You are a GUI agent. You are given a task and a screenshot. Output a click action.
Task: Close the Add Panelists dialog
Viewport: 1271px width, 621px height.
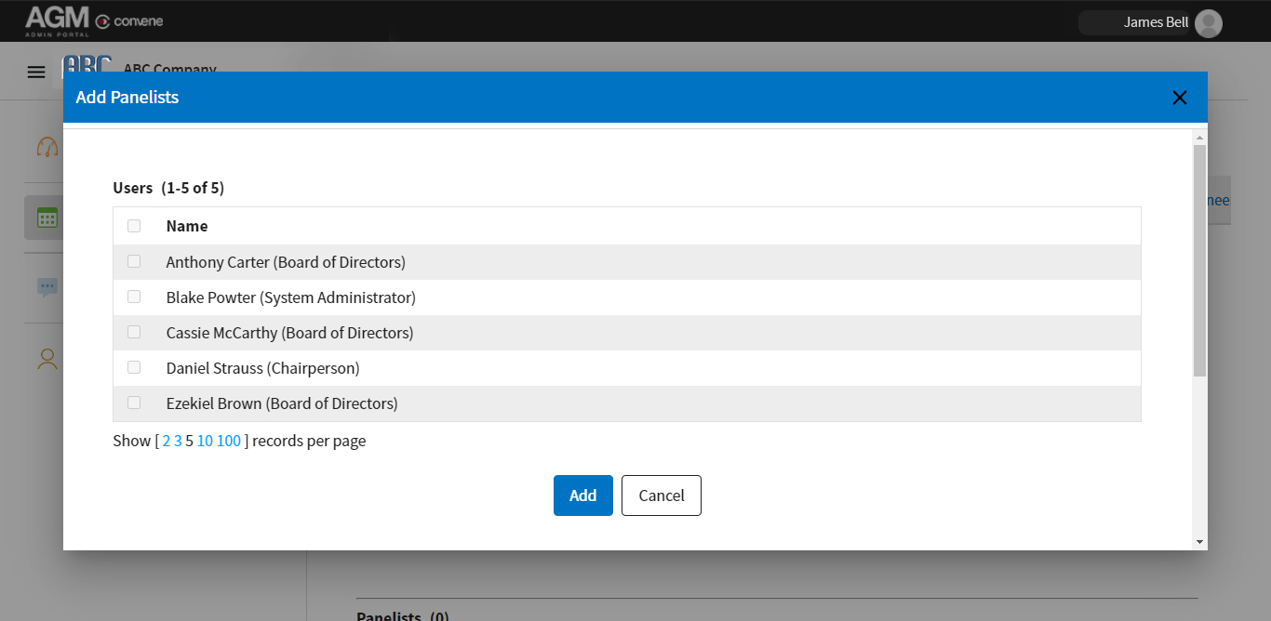1179,97
